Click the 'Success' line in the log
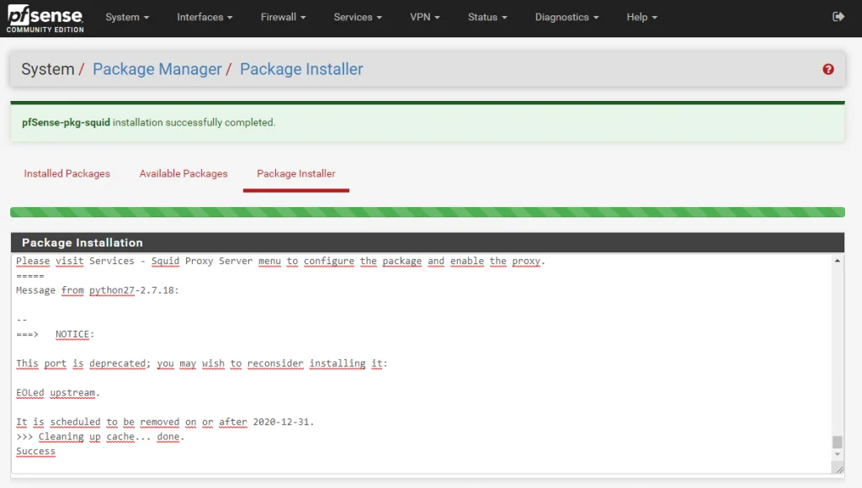Image resolution: width=862 pixels, height=488 pixels. point(35,451)
